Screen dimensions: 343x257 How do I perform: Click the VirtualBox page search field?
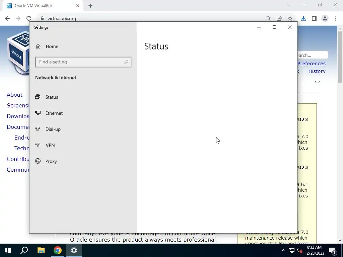(313, 55)
